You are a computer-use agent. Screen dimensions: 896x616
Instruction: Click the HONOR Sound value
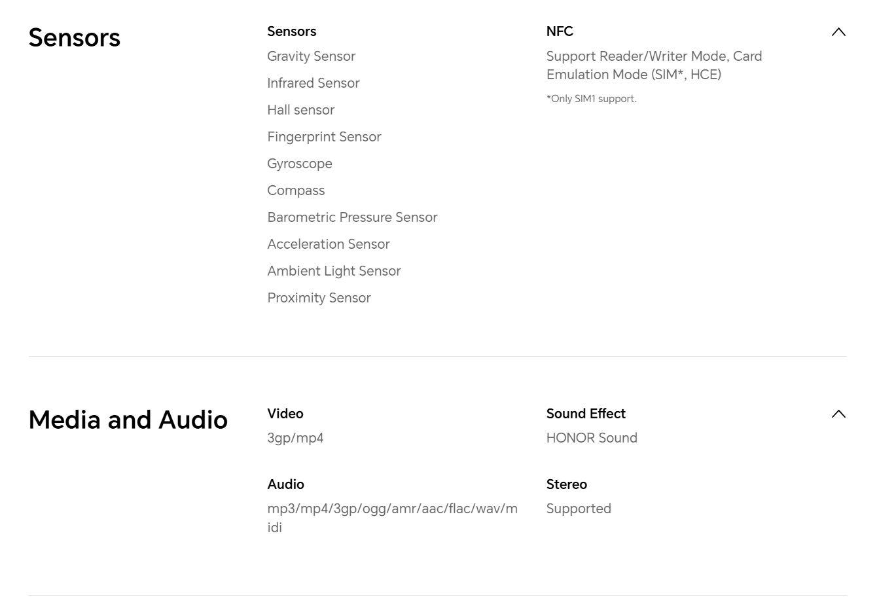pos(591,438)
